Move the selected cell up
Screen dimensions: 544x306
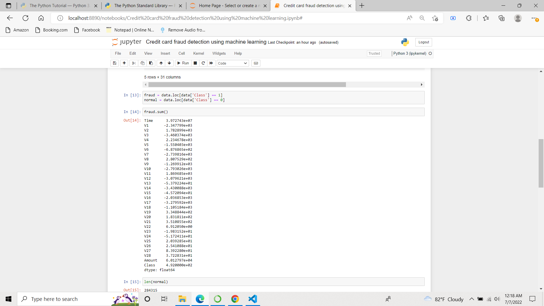click(x=161, y=63)
